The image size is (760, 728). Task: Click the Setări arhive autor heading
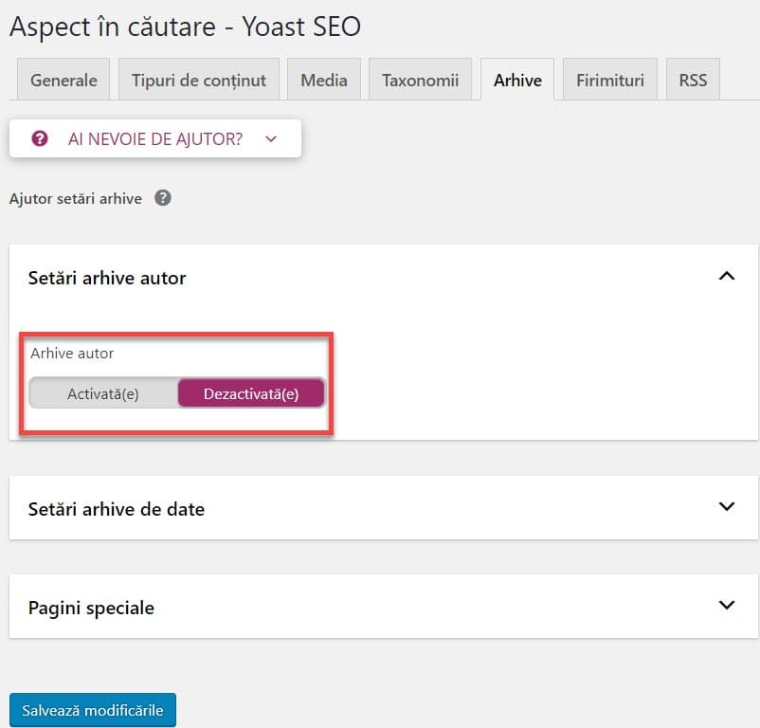click(x=107, y=278)
